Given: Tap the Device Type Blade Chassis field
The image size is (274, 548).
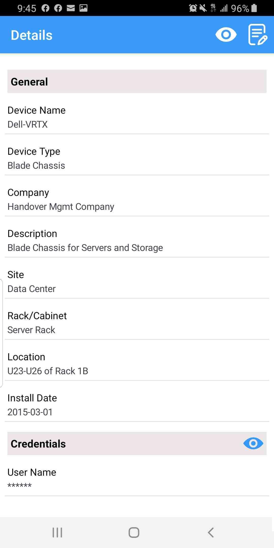Looking at the screenshot, I should (x=137, y=158).
